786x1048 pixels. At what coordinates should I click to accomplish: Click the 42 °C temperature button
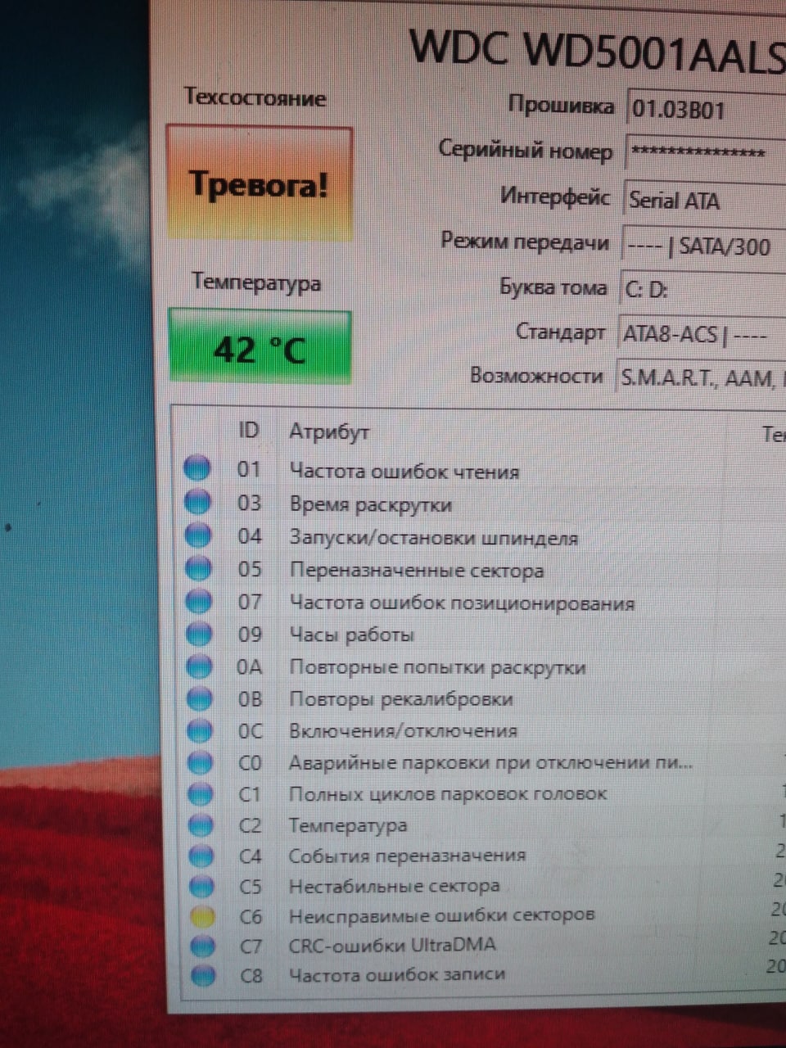[260, 346]
